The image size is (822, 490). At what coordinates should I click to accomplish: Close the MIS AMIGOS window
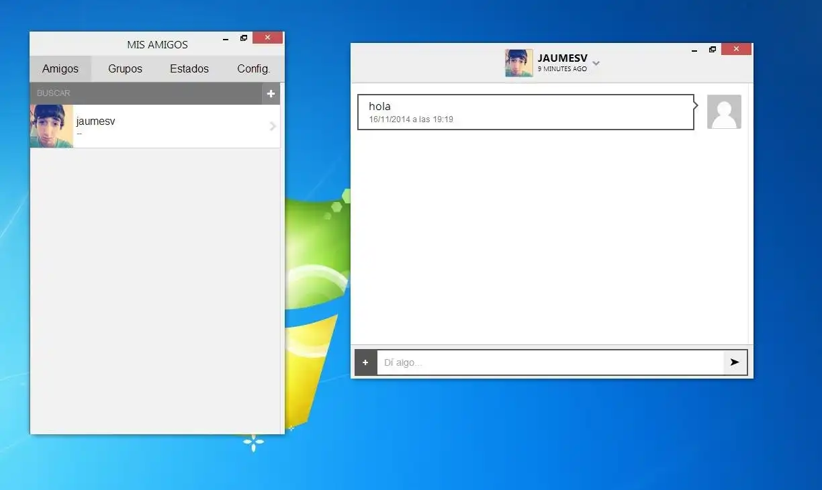pyautogui.click(x=268, y=38)
